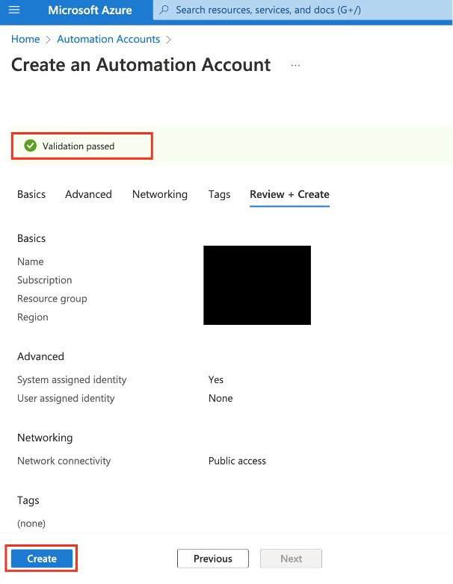
Task: Click the Tags section heading in review
Action: (x=28, y=500)
